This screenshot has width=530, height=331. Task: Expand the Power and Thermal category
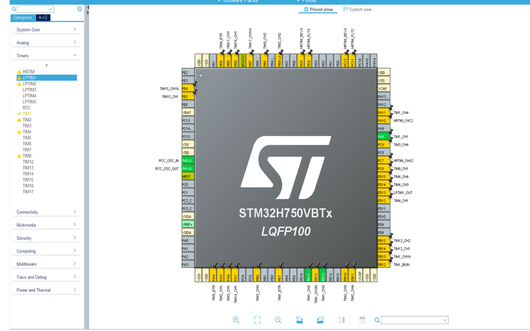coord(47,290)
